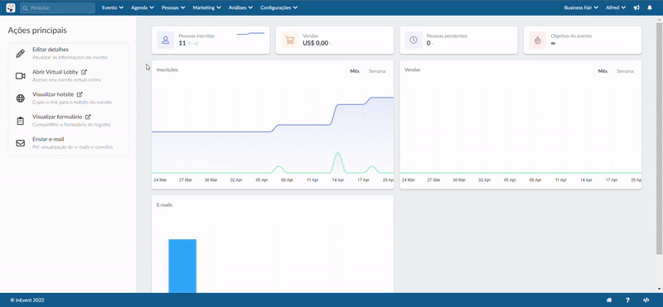Expand the Evento dropdown menu
Screen dimensions: 663x307
[x=113, y=7]
